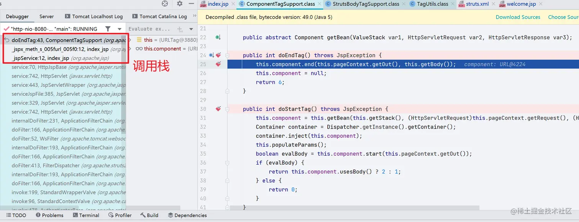Viewport: 579px width, 222px height.
Task: Toggle breakpoint on line 24
Action: (219, 55)
